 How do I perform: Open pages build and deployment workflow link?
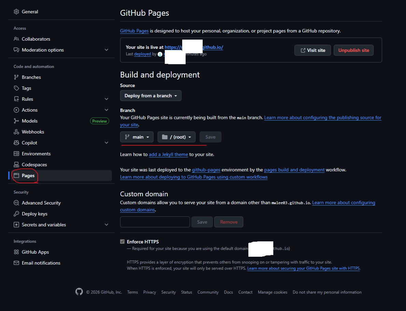coord(294,170)
